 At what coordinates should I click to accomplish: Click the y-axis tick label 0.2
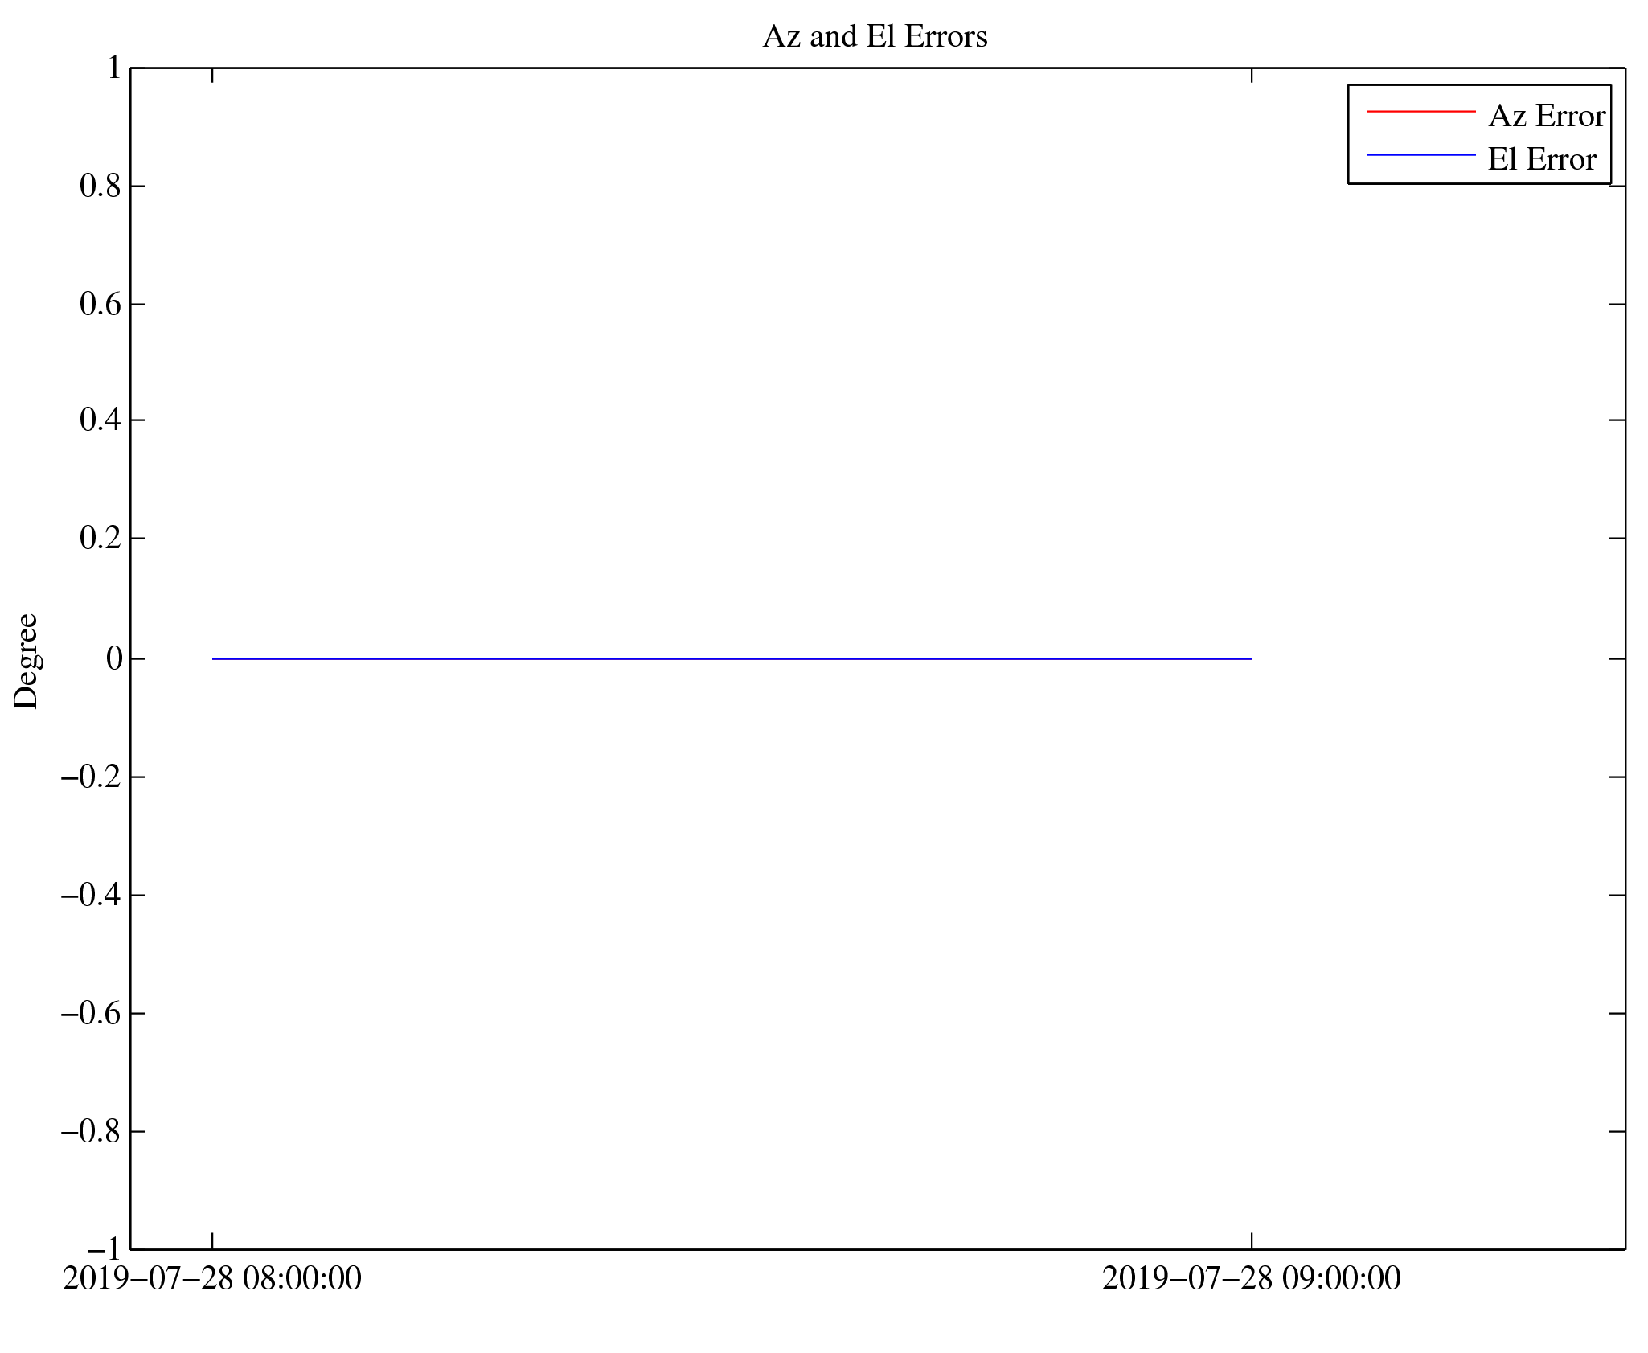coord(100,539)
